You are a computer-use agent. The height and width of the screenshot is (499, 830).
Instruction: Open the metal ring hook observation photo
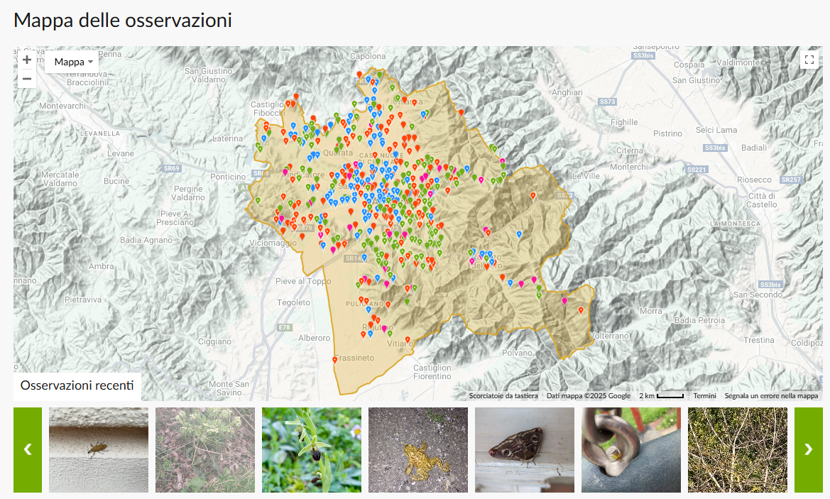click(x=631, y=450)
